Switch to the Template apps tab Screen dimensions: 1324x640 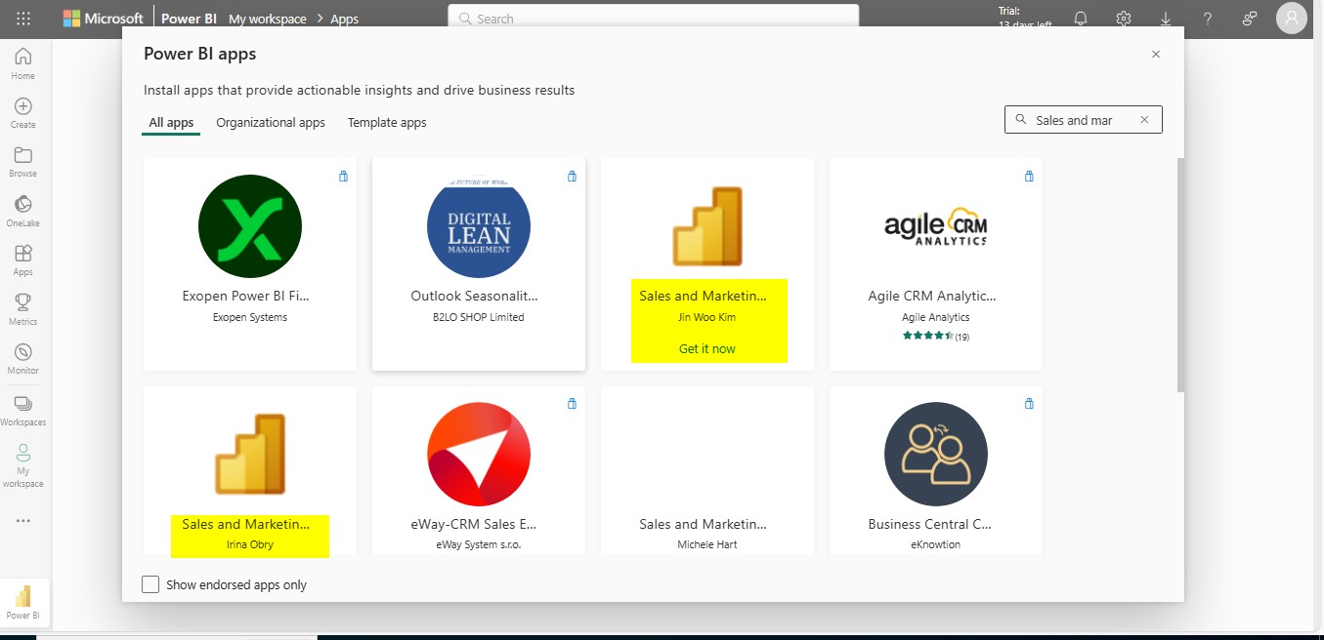pos(387,123)
